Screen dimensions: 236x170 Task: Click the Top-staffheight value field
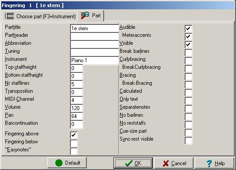[x=77, y=68]
